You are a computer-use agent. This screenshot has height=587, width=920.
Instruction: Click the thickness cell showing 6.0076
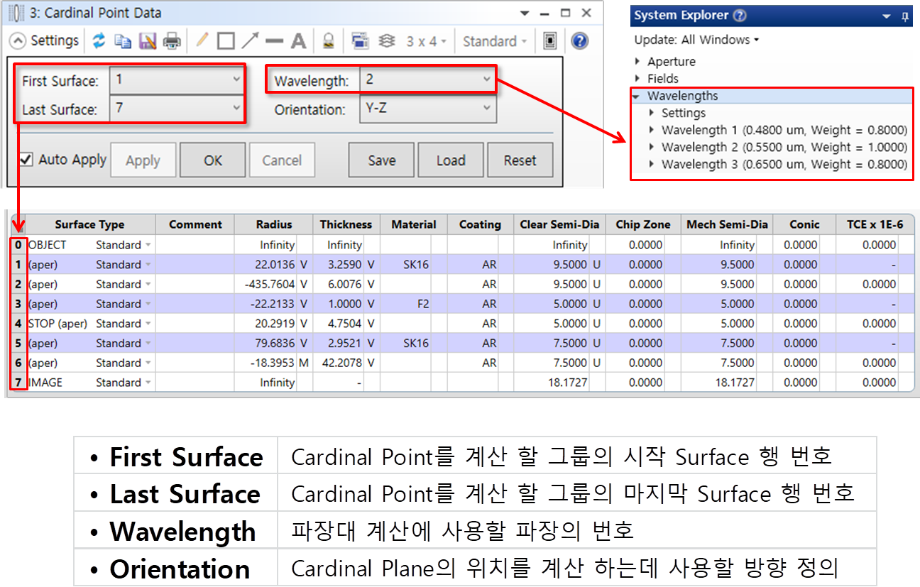tap(339, 284)
